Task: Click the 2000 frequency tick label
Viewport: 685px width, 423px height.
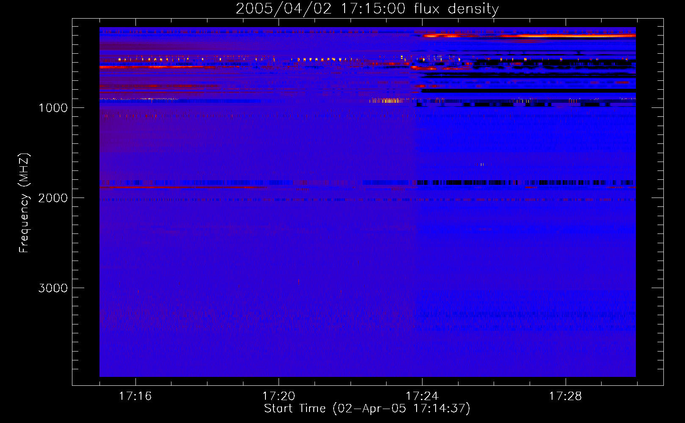Action: coord(53,198)
